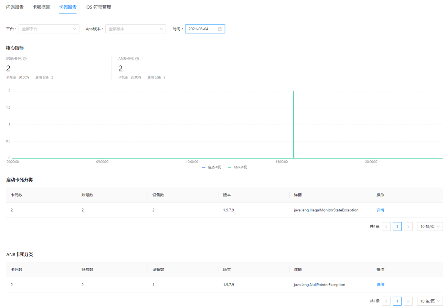Click the 启动卡死分类 section heading

tap(19, 180)
